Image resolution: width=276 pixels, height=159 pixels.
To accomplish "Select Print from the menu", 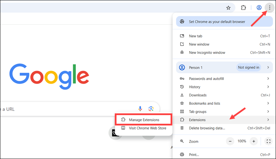I will pyautogui.click(x=224, y=155).
